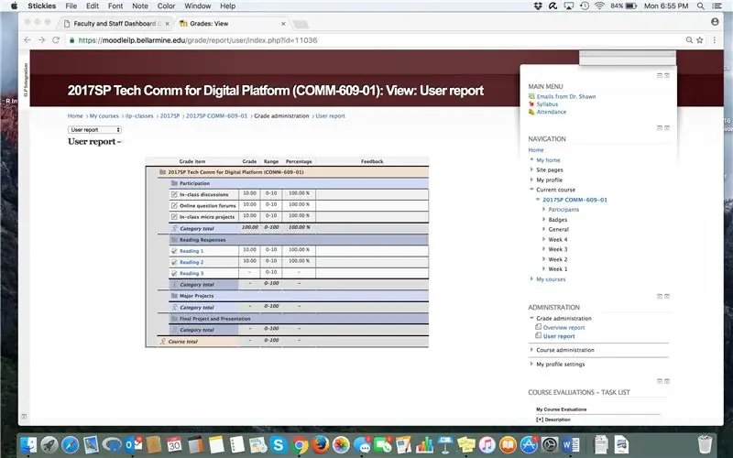This screenshot has height=458, width=733.
Task: Open the Syllabus PDF icon in Main Menu
Action: [531, 104]
